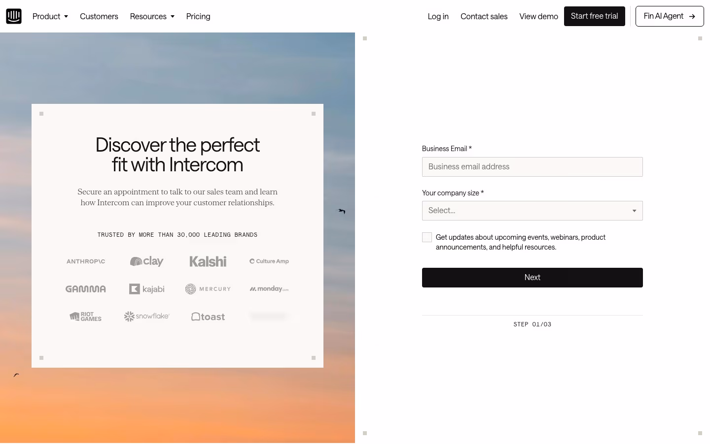Viewport: 710px width, 444px height.
Task: Click 'TRUSTED BY MORE THAN 30,000 LEADING BRANDS' text
Action: point(177,235)
